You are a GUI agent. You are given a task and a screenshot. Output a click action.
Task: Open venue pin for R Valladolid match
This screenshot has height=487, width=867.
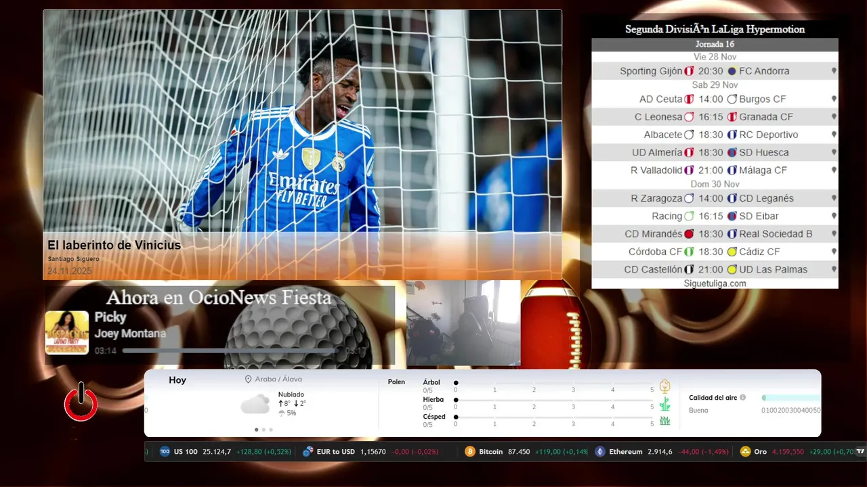click(834, 170)
